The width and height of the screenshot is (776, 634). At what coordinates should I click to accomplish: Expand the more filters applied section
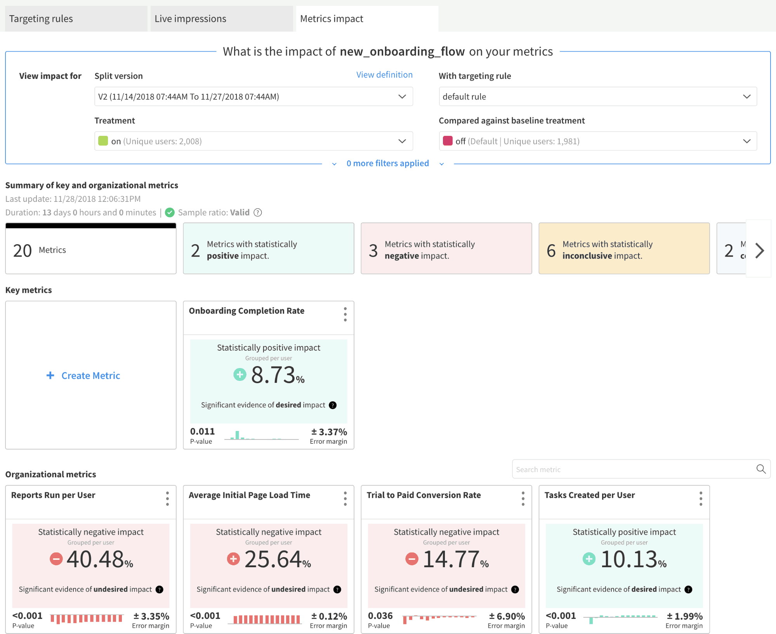point(388,163)
